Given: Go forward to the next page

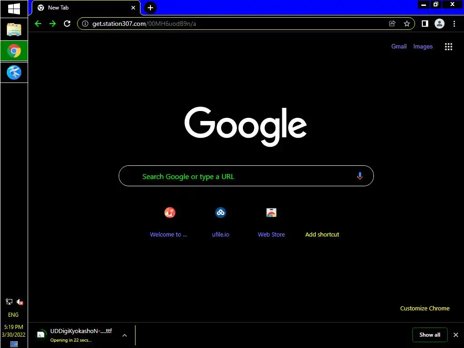Looking at the screenshot, I should tap(53, 24).
